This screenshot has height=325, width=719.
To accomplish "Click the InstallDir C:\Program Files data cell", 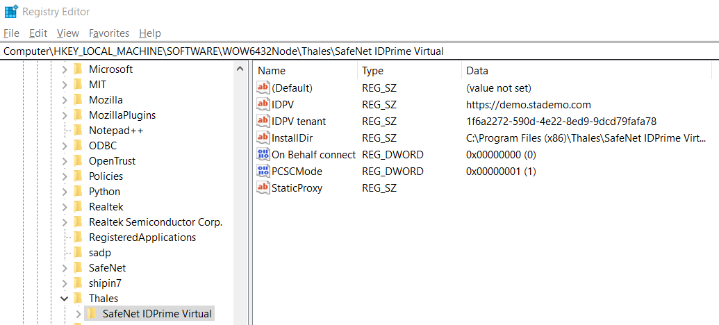I will click(586, 138).
